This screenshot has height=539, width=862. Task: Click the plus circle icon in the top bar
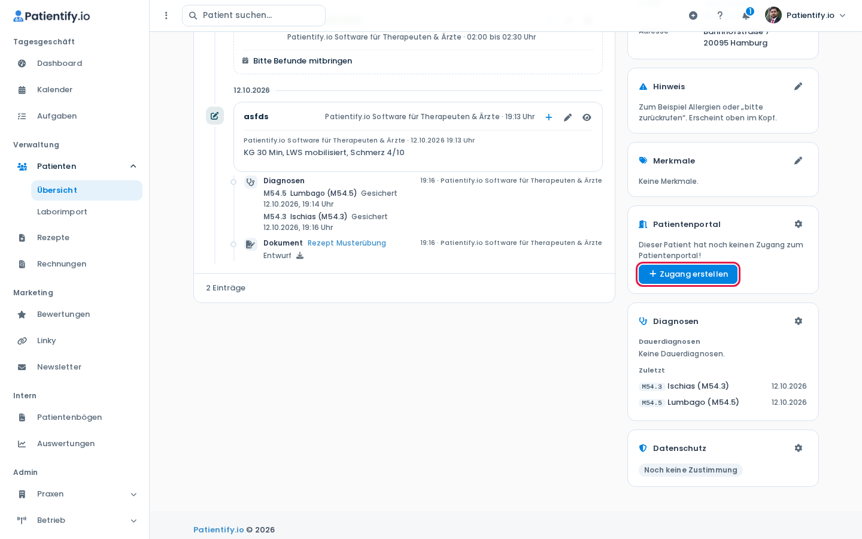coord(693,16)
